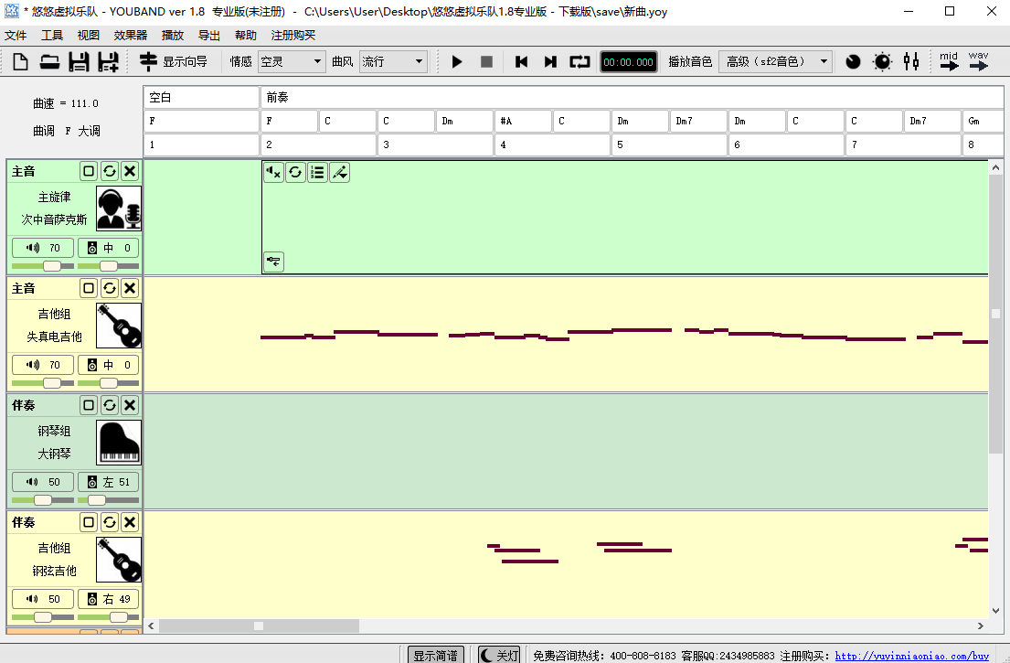Click the 主旋律 singer avatar thumbnail
The width and height of the screenshot is (1010, 663).
[119, 209]
